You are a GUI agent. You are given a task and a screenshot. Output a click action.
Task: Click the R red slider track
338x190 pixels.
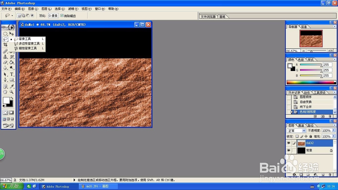coord(311,65)
